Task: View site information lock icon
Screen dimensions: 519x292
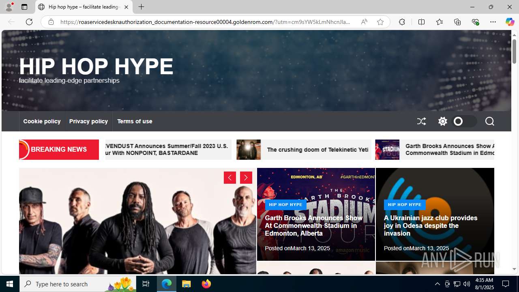Action: [x=51, y=22]
